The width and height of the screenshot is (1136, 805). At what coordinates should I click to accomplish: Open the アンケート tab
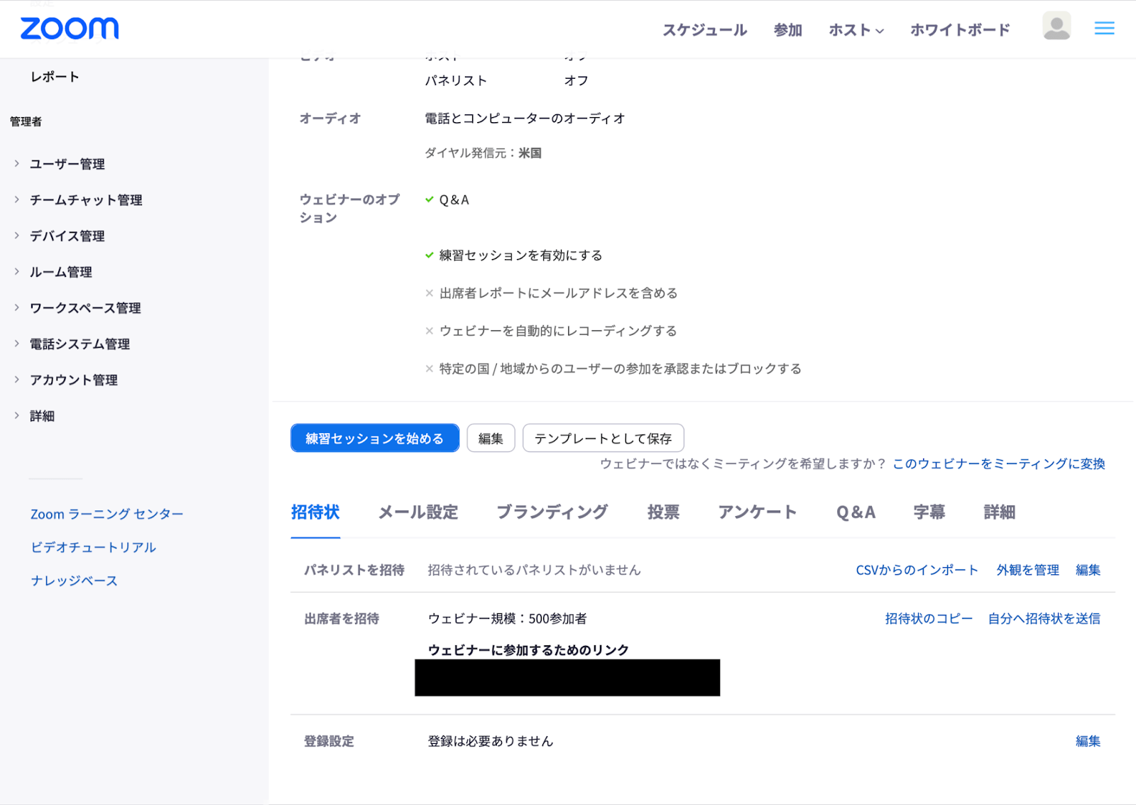point(758,512)
